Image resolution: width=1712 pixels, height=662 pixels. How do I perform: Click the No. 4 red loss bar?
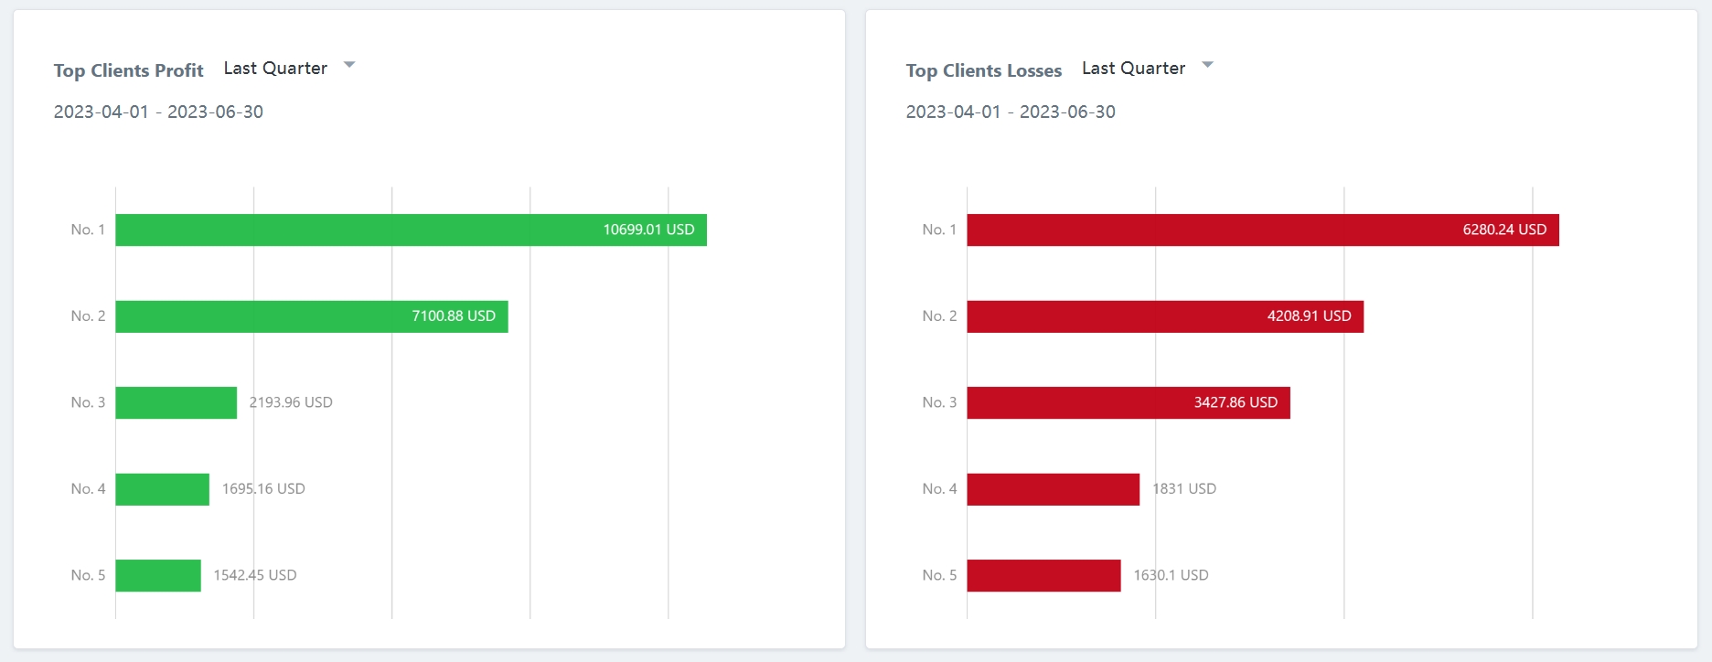tap(1053, 489)
